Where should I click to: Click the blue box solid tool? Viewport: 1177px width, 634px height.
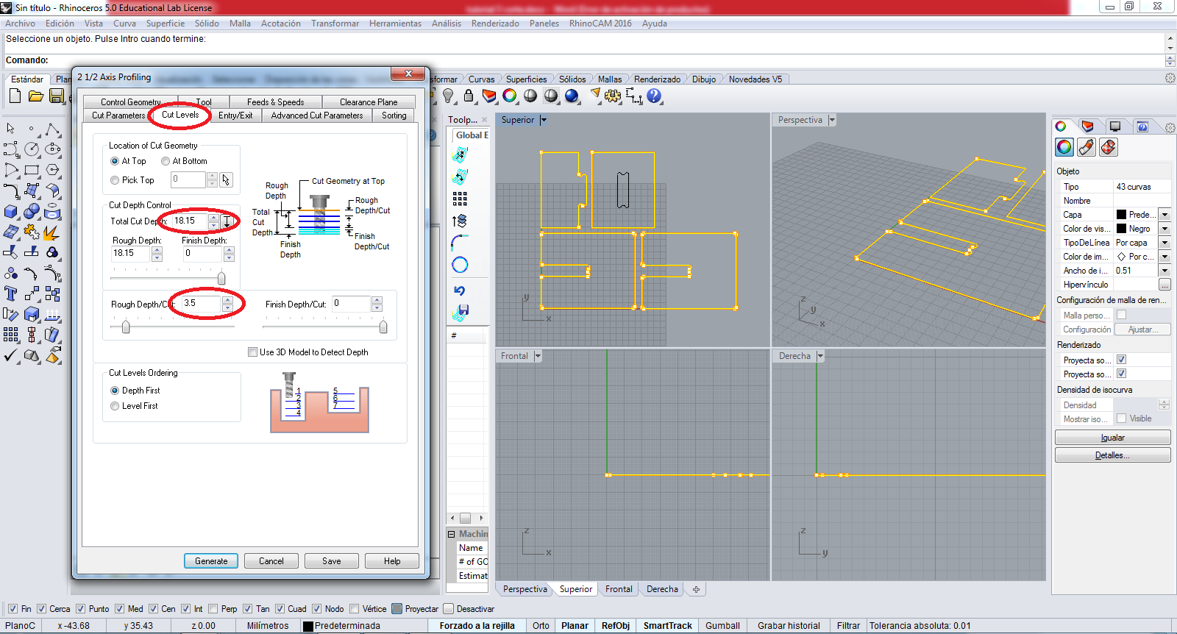point(11,212)
